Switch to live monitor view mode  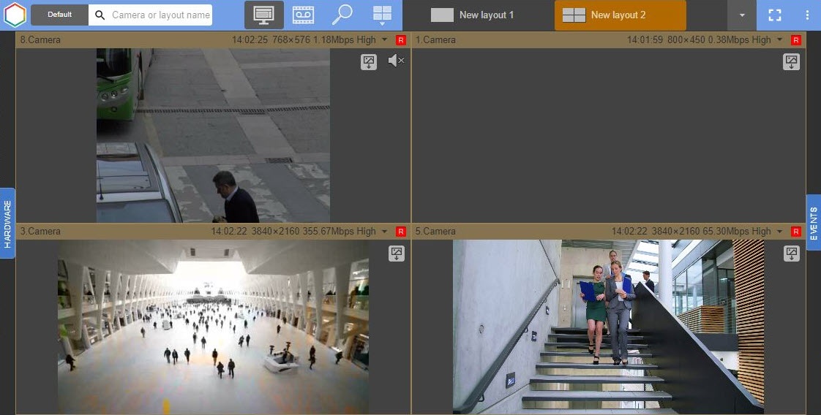coord(263,15)
